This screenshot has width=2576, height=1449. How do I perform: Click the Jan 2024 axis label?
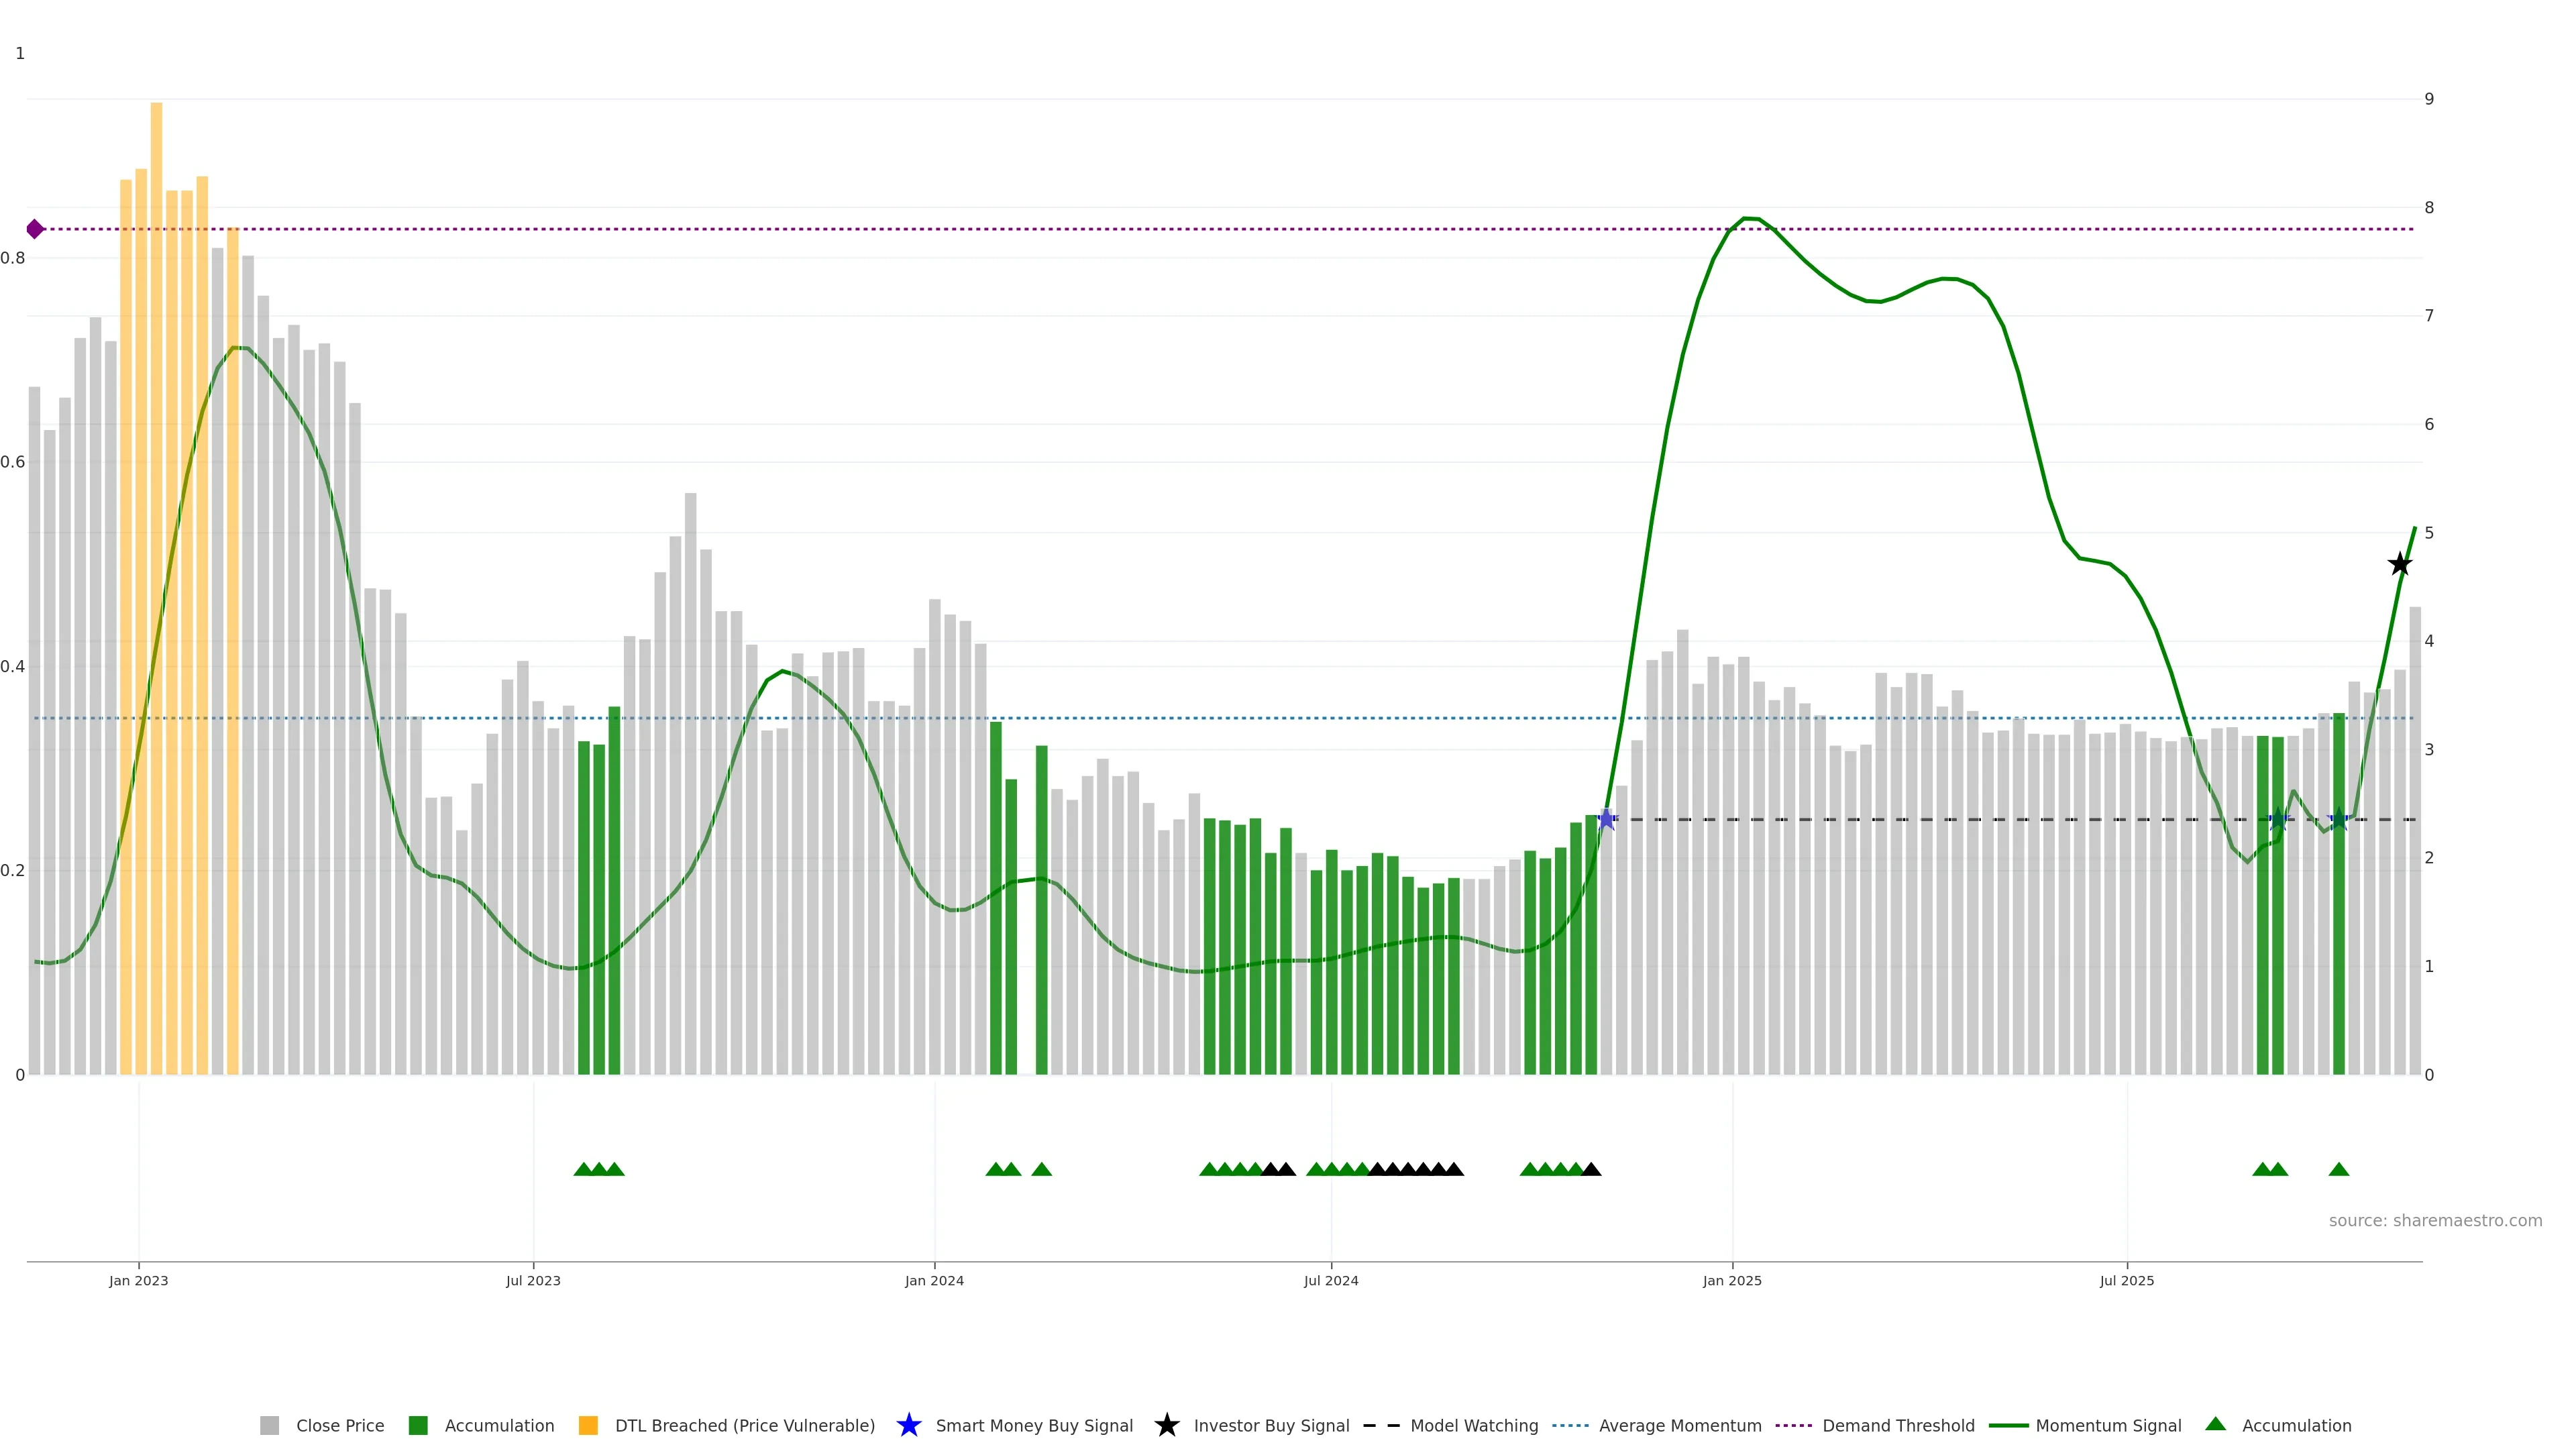(934, 1281)
